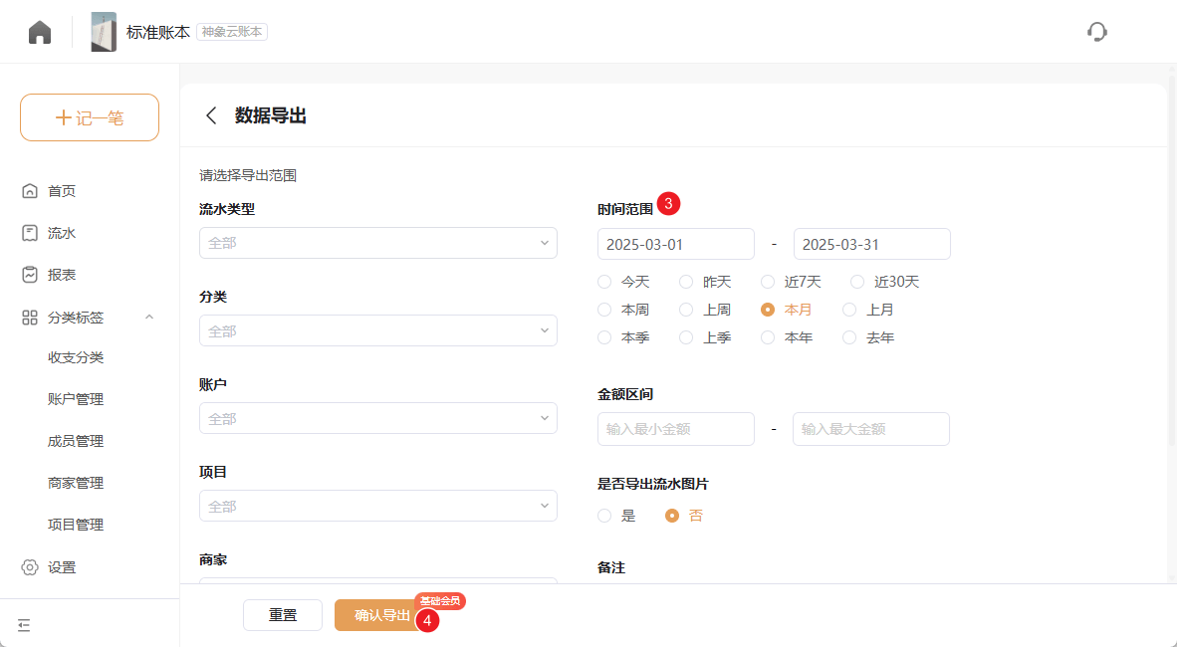Open 流水 in the sidebar
Image resolution: width=1177 pixels, height=647 pixels.
[61, 233]
